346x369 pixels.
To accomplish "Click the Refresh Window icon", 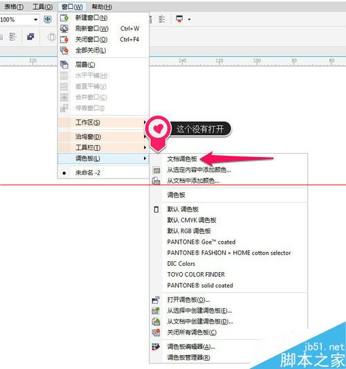I will (x=64, y=28).
